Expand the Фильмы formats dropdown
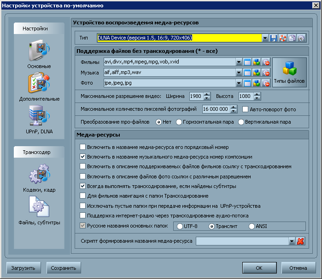This screenshot has width=322, height=279. (239, 62)
